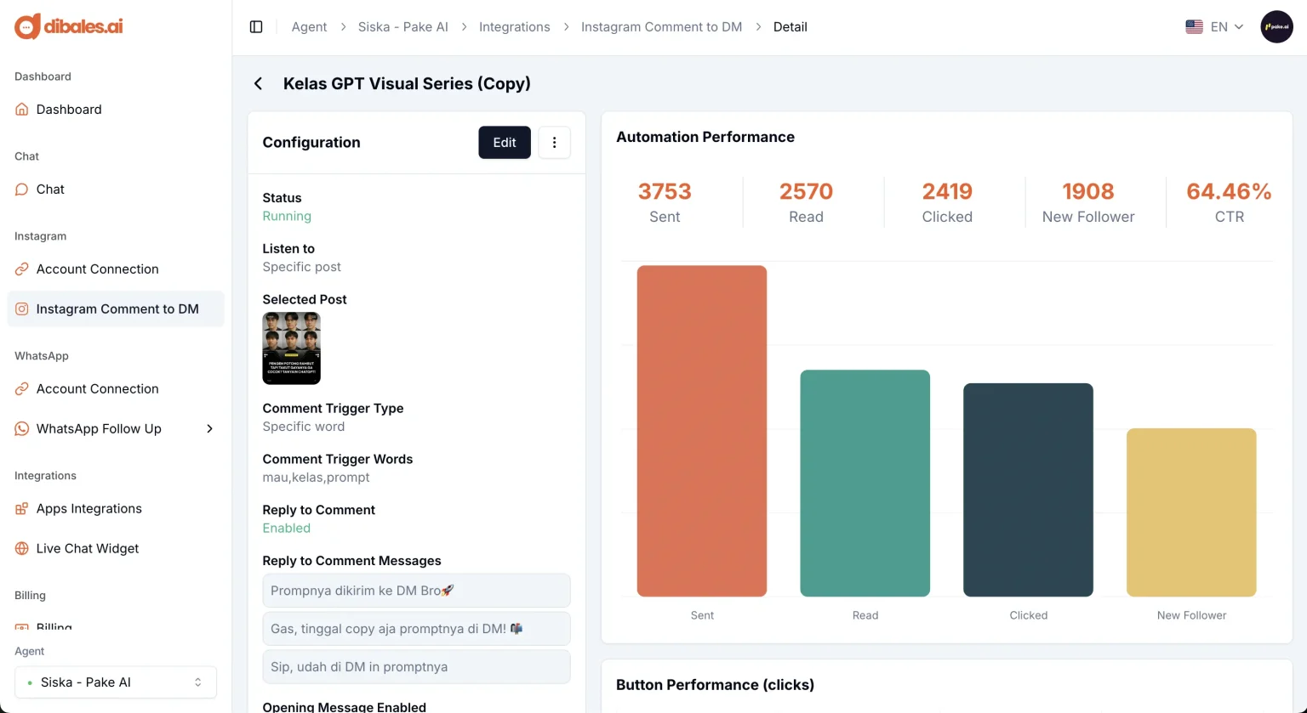Open WhatsApp Follow Up via its phone icon
Screen dimensions: 1307x713
(21, 428)
